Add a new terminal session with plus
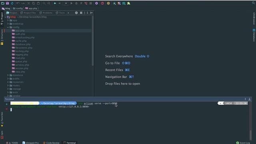Viewport: 256px width, 144px height. pos(6,104)
